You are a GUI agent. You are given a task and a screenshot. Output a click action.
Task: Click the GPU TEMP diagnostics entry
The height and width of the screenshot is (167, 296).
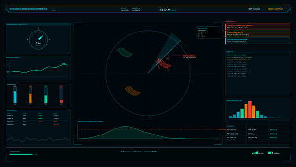tap(232, 137)
